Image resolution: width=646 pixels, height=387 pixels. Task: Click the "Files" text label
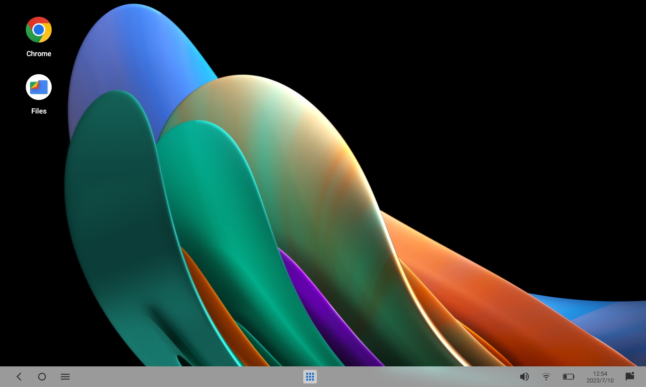coord(39,111)
